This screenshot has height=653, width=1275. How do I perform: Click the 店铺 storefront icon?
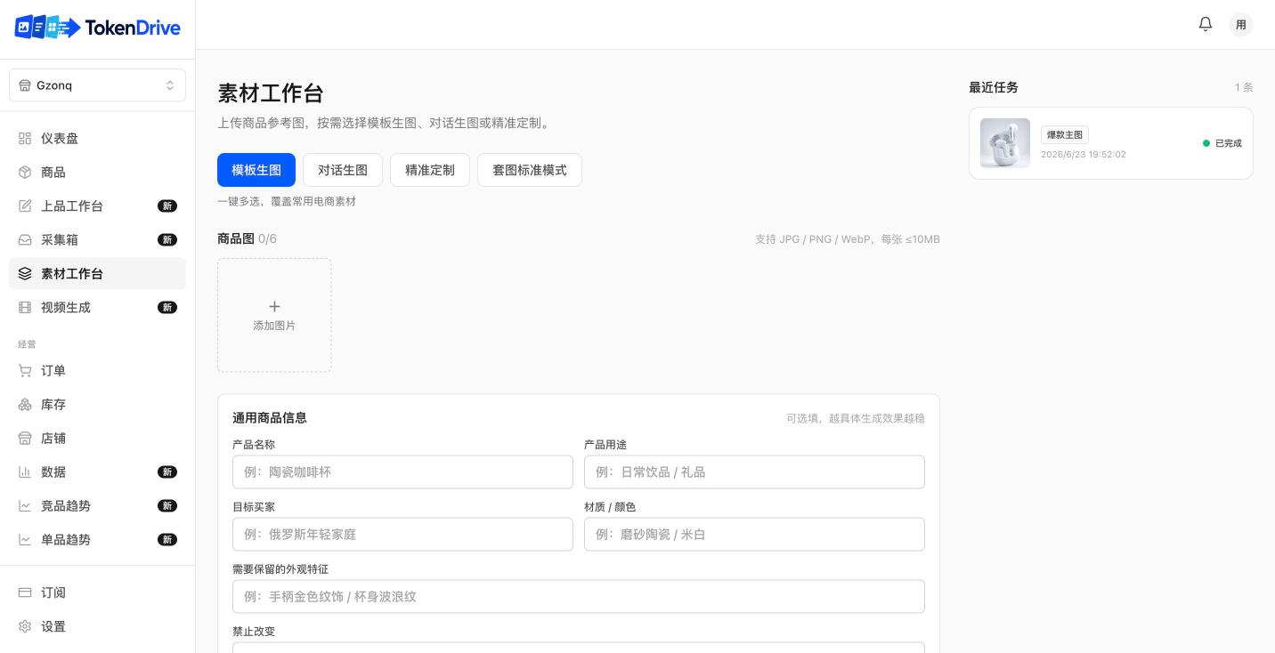pos(25,439)
